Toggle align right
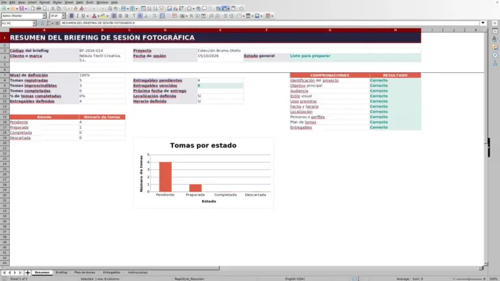 pos(126,16)
